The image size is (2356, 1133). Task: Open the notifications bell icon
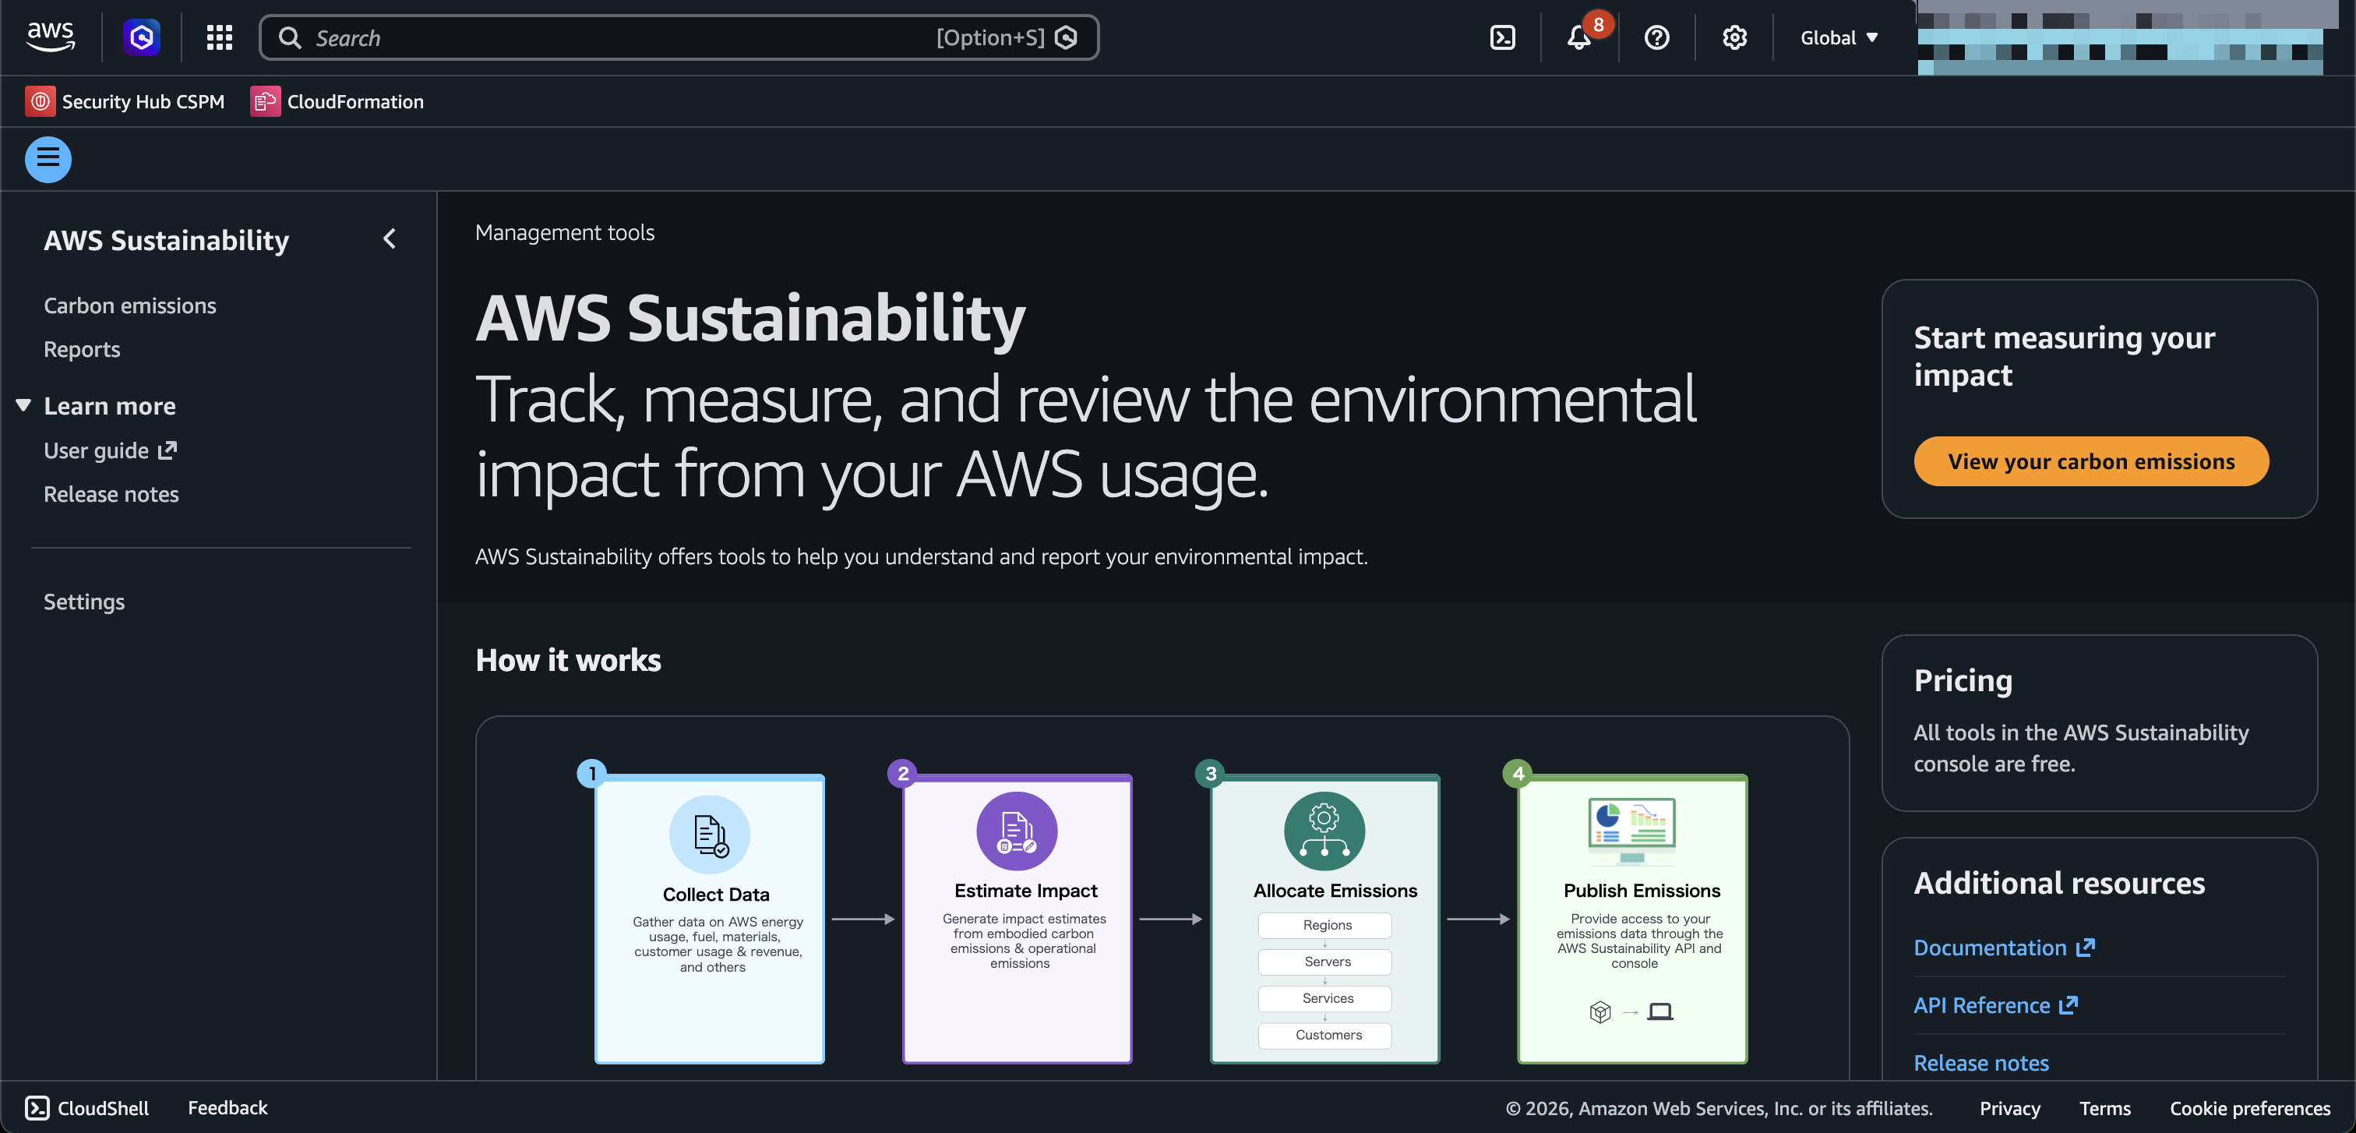pos(1578,37)
